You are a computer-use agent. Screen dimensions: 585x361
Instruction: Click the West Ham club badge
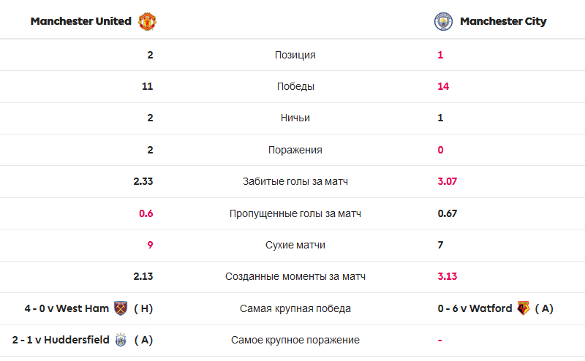121,308
